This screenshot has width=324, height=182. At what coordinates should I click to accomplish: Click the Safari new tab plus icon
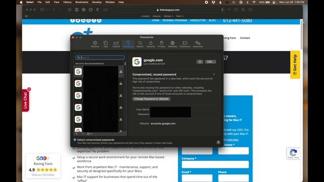(229, 10)
